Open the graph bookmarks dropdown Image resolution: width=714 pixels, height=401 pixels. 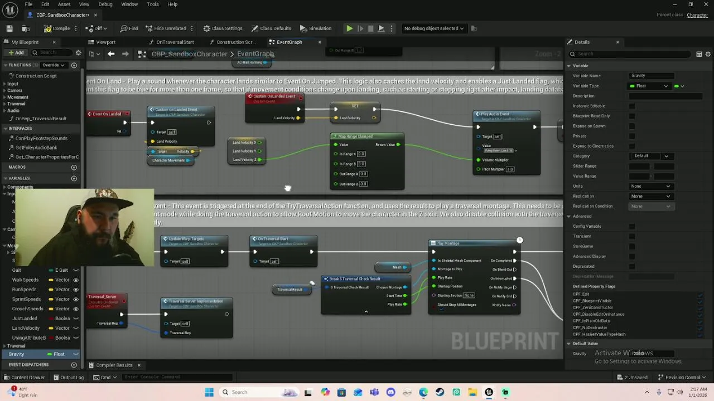pos(93,54)
